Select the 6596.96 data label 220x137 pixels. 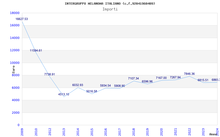[x=147, y=81]
